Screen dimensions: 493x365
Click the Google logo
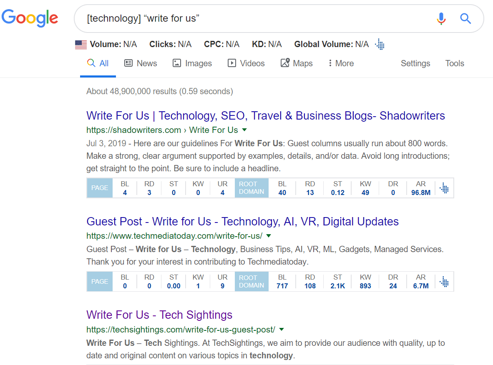30,18
